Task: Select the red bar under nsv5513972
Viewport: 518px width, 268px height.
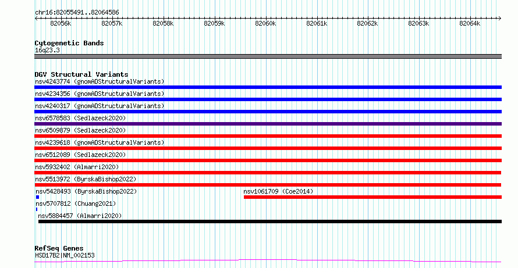Action: (x=268, y=185)
